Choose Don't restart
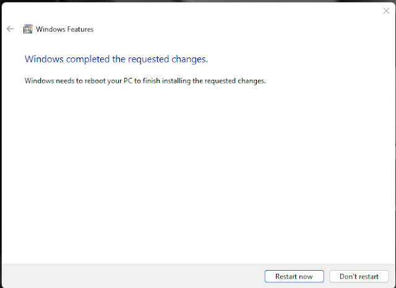The width and height of the screenshot is (396, 288). [359, 276]
